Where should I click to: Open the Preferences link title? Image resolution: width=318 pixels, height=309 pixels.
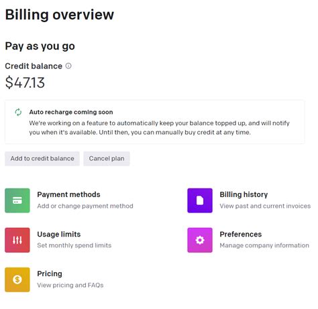(241, 234)
